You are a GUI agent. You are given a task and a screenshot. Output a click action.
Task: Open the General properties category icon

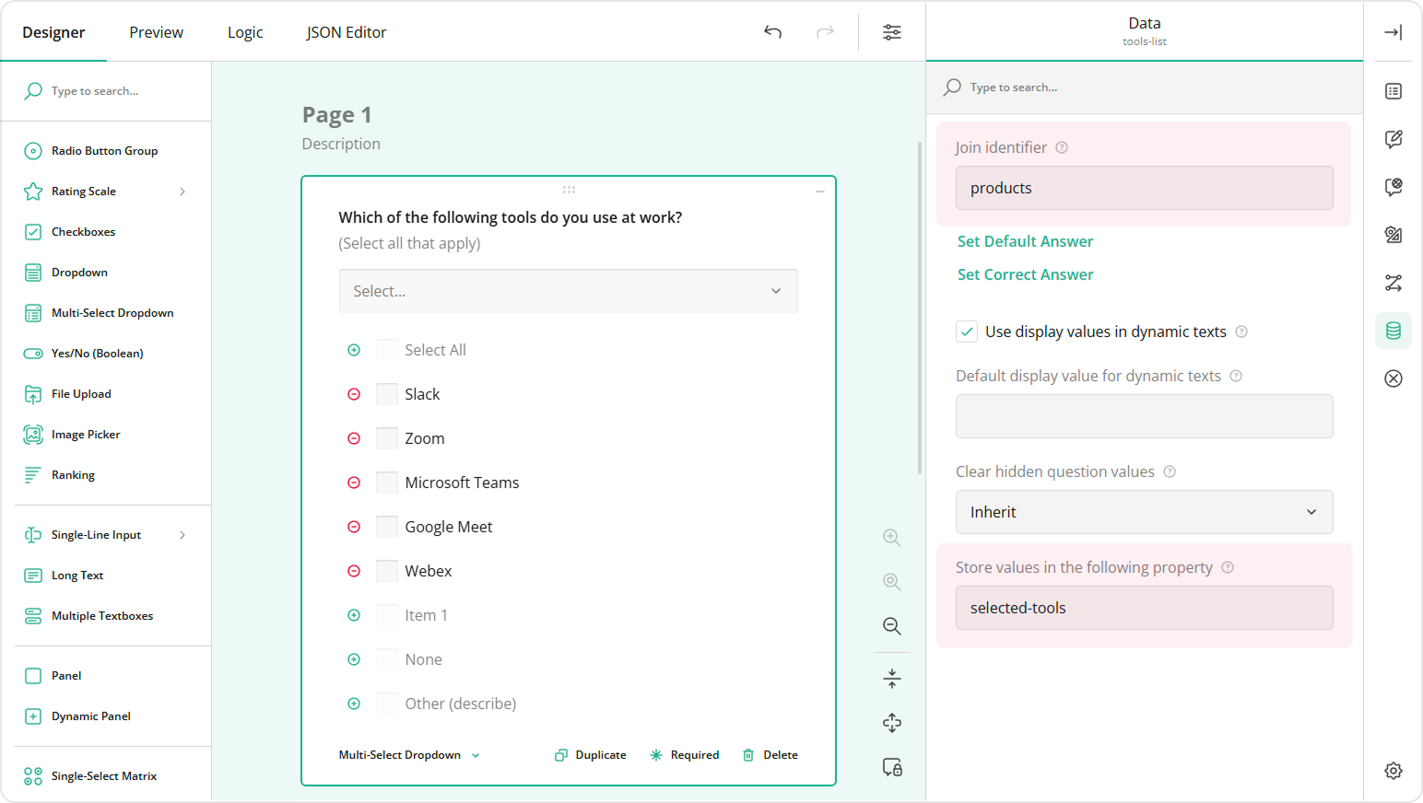click(1393, 91)
